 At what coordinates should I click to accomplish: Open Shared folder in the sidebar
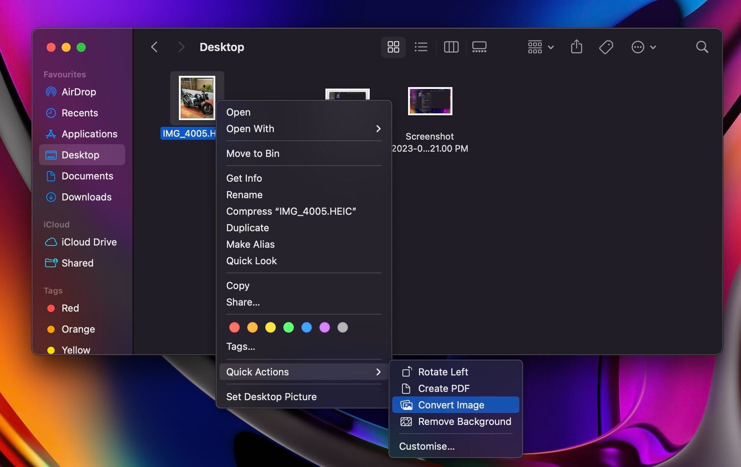[82, 263]
